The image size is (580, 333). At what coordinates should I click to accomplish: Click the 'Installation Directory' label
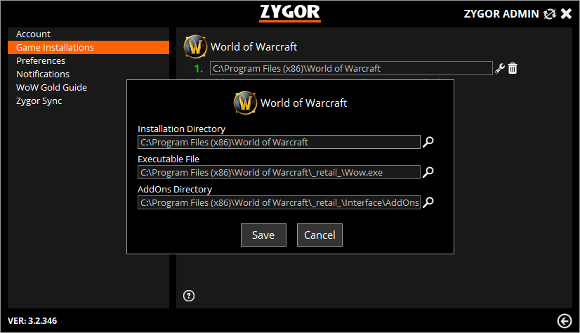181,129
